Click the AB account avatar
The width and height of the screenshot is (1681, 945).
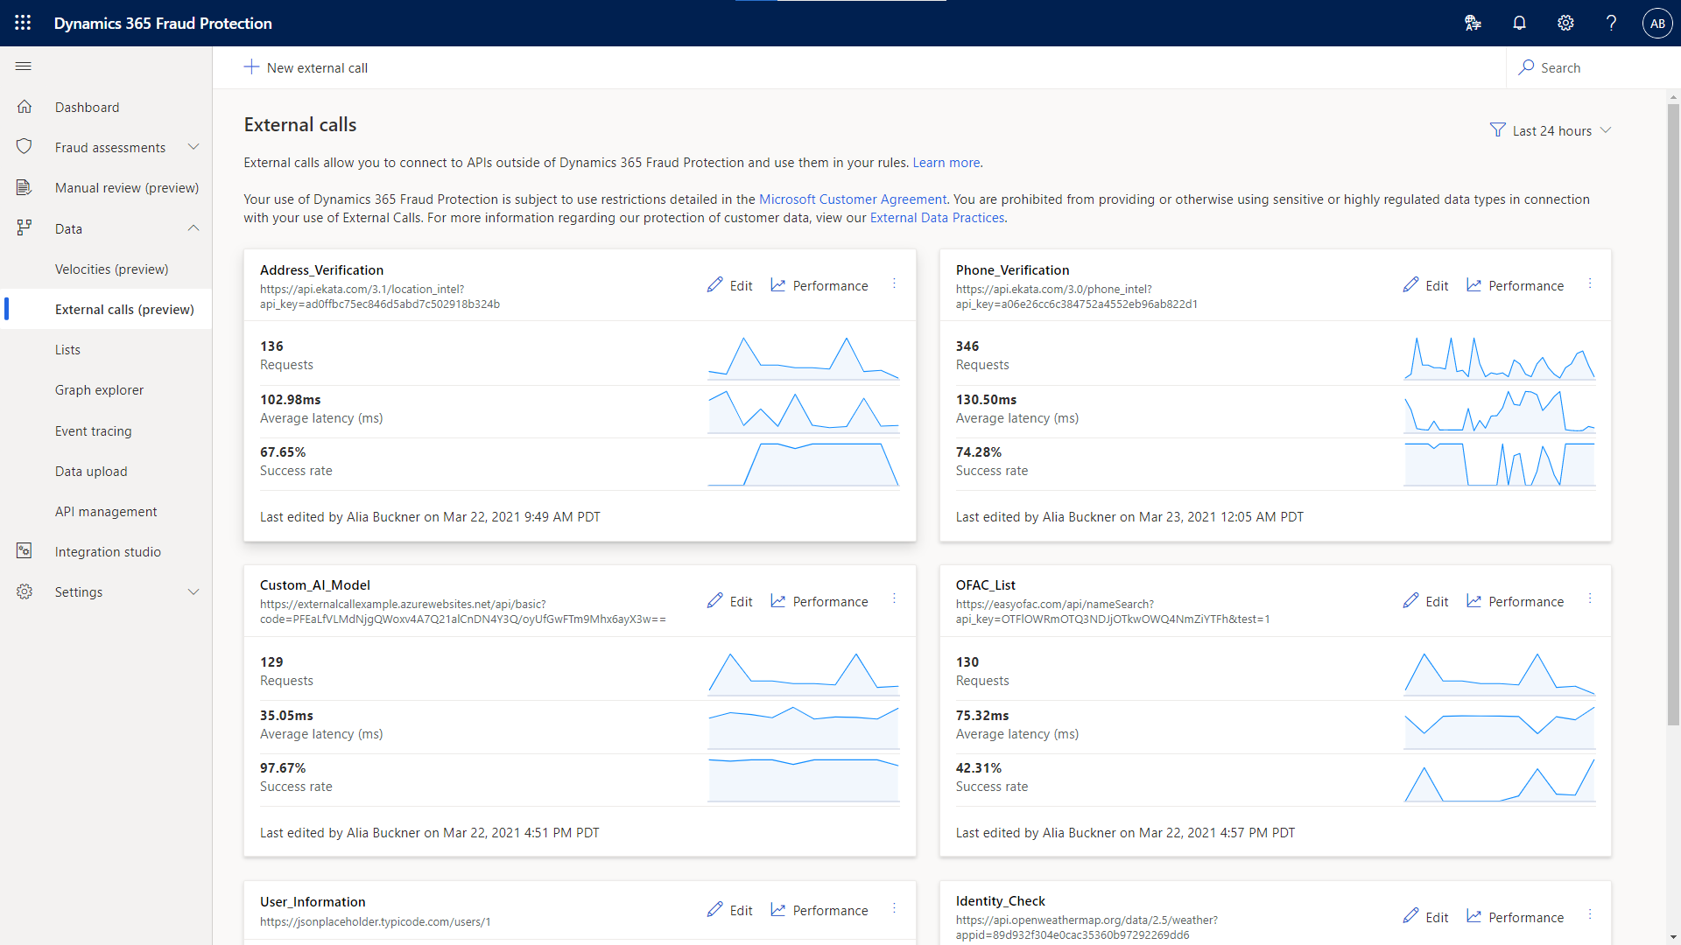tap(1657, 23)
